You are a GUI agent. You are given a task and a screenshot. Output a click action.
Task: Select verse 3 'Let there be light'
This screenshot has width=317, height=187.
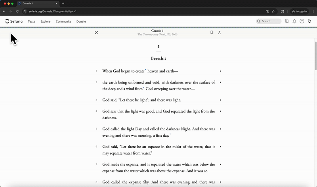(141, 100)
